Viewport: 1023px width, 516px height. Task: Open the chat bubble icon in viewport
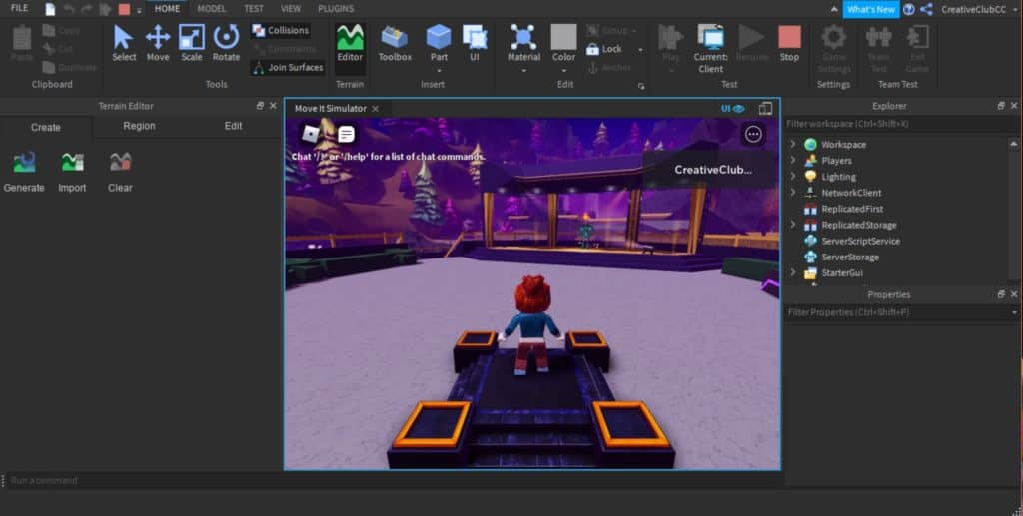tap(346, 134)
